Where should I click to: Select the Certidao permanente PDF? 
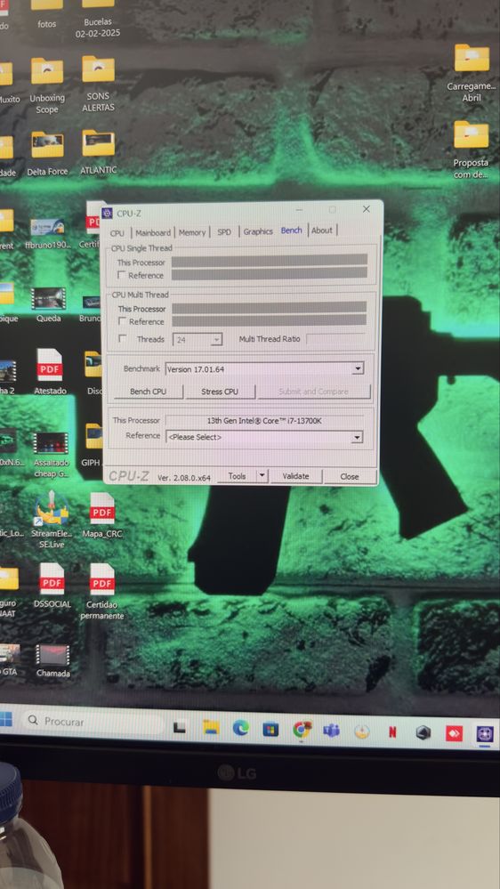[x=102, y=592]
